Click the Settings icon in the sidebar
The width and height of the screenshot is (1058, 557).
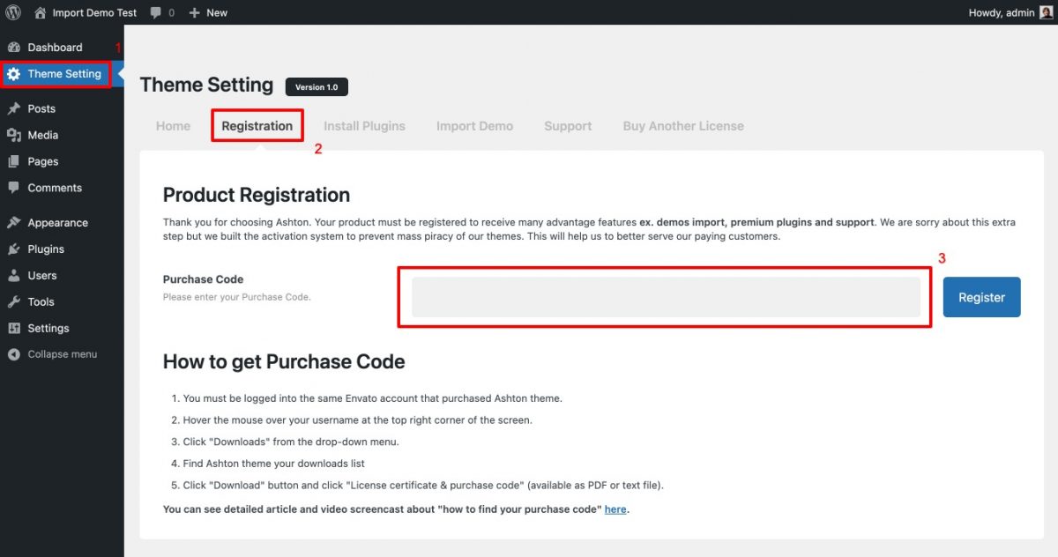[14, 328]
